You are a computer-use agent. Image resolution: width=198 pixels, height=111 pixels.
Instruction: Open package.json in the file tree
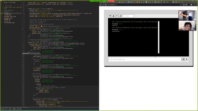click(8, 18)
